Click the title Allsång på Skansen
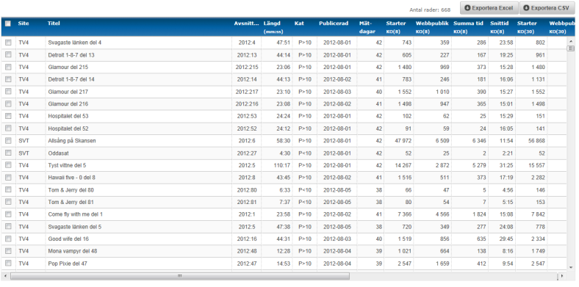579x287 pixels. 72,140
